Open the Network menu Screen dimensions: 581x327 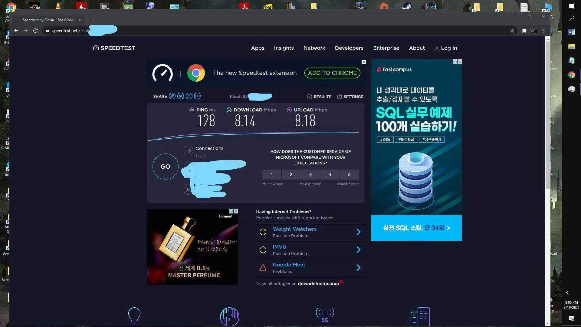coord(314,48)
